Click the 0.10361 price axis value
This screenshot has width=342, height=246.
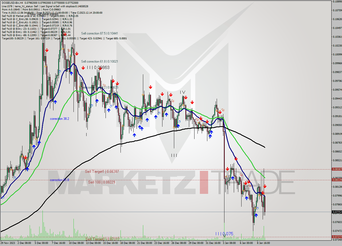pyautogui.click(x=337, y=37)
